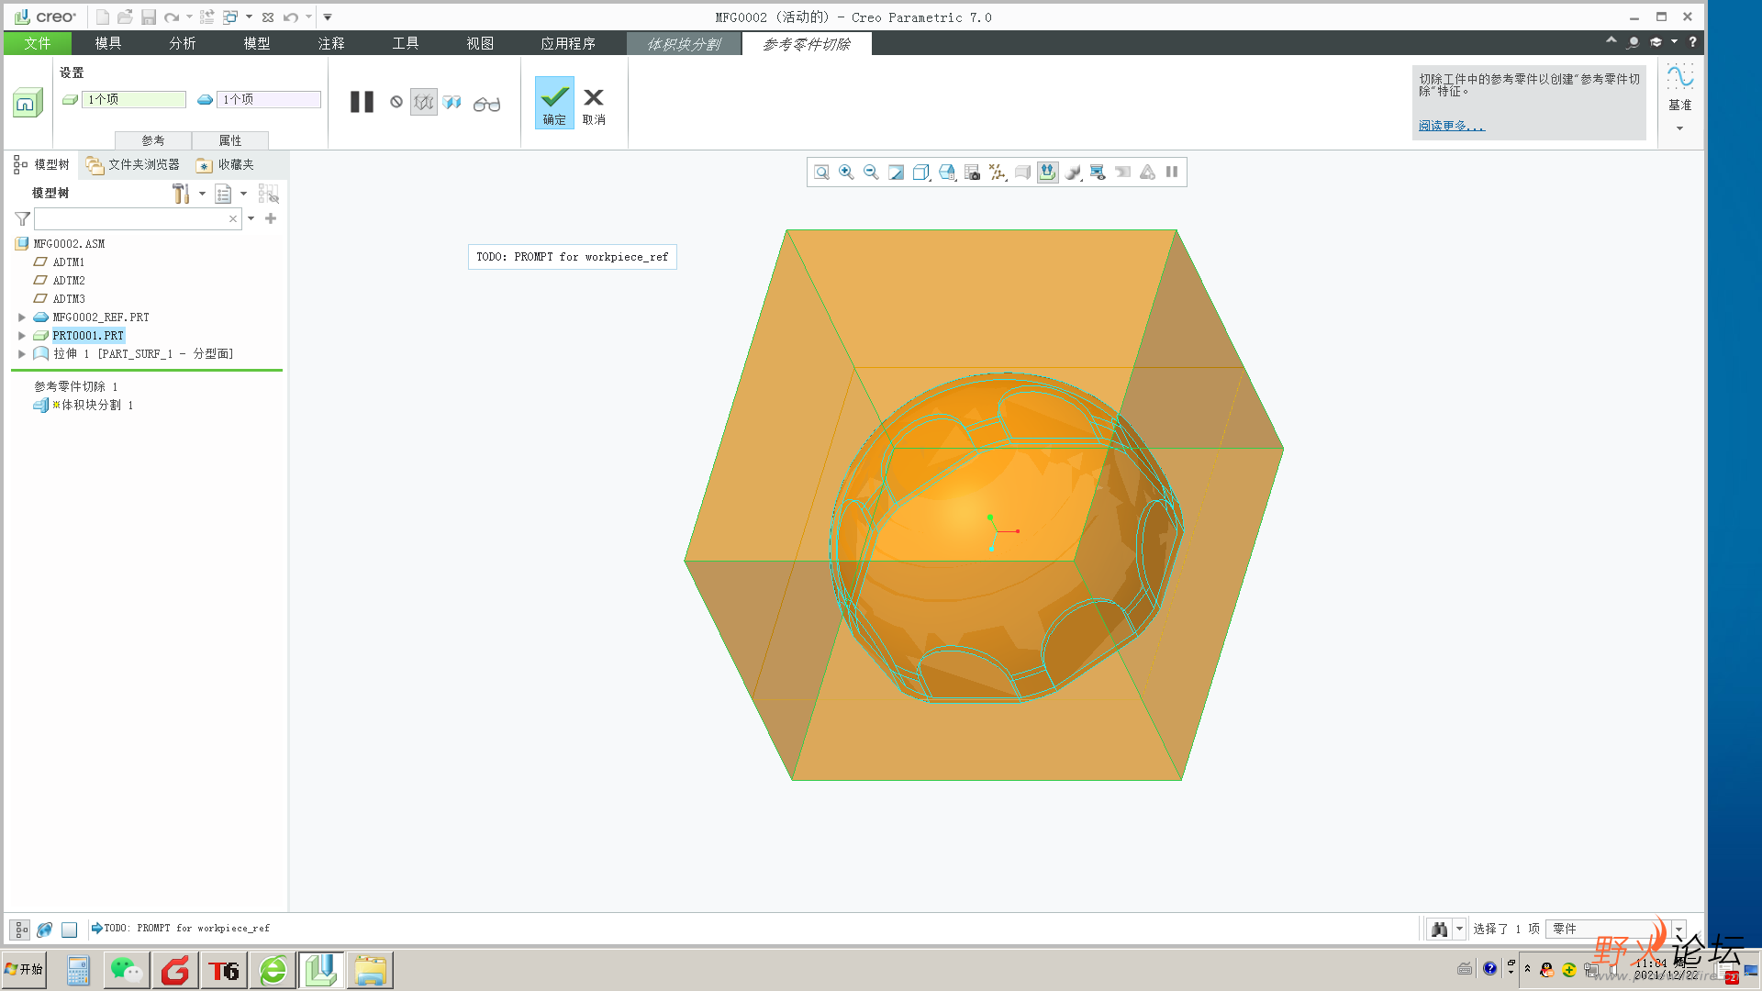Open WeChat from the taskbar
The image size is (1762, 991).
click(127, 970)
